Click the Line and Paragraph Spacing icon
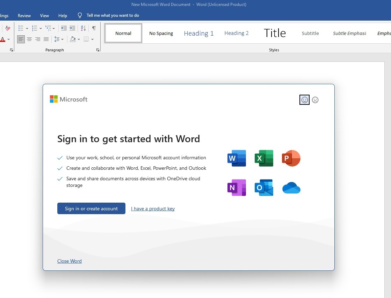 point(57,39)
